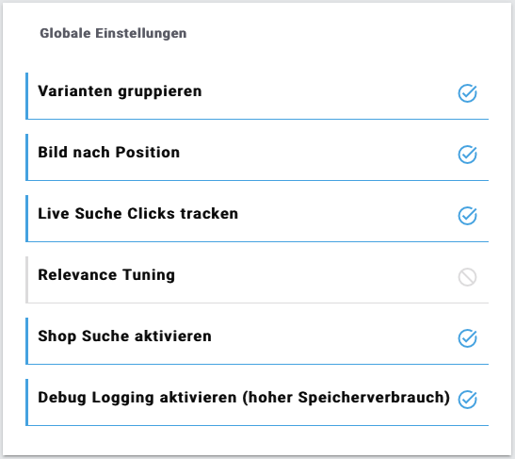
Task: Click the Globale Einstellungen heading
Action: pos(113,33)
